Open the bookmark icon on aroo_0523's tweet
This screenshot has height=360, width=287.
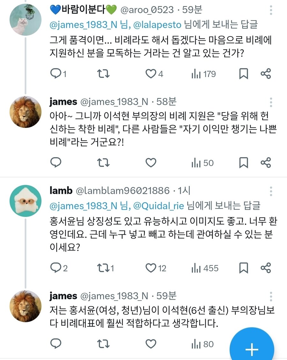point(244,74)
